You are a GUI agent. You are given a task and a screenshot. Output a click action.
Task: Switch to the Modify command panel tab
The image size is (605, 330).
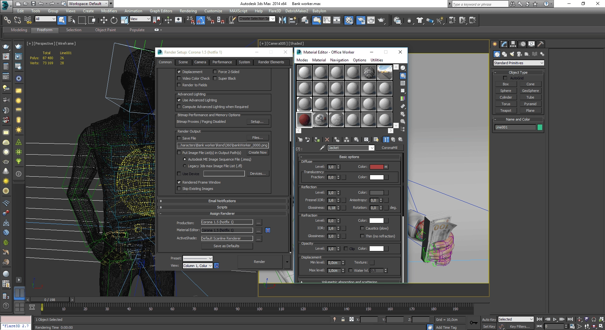(504, 44)
